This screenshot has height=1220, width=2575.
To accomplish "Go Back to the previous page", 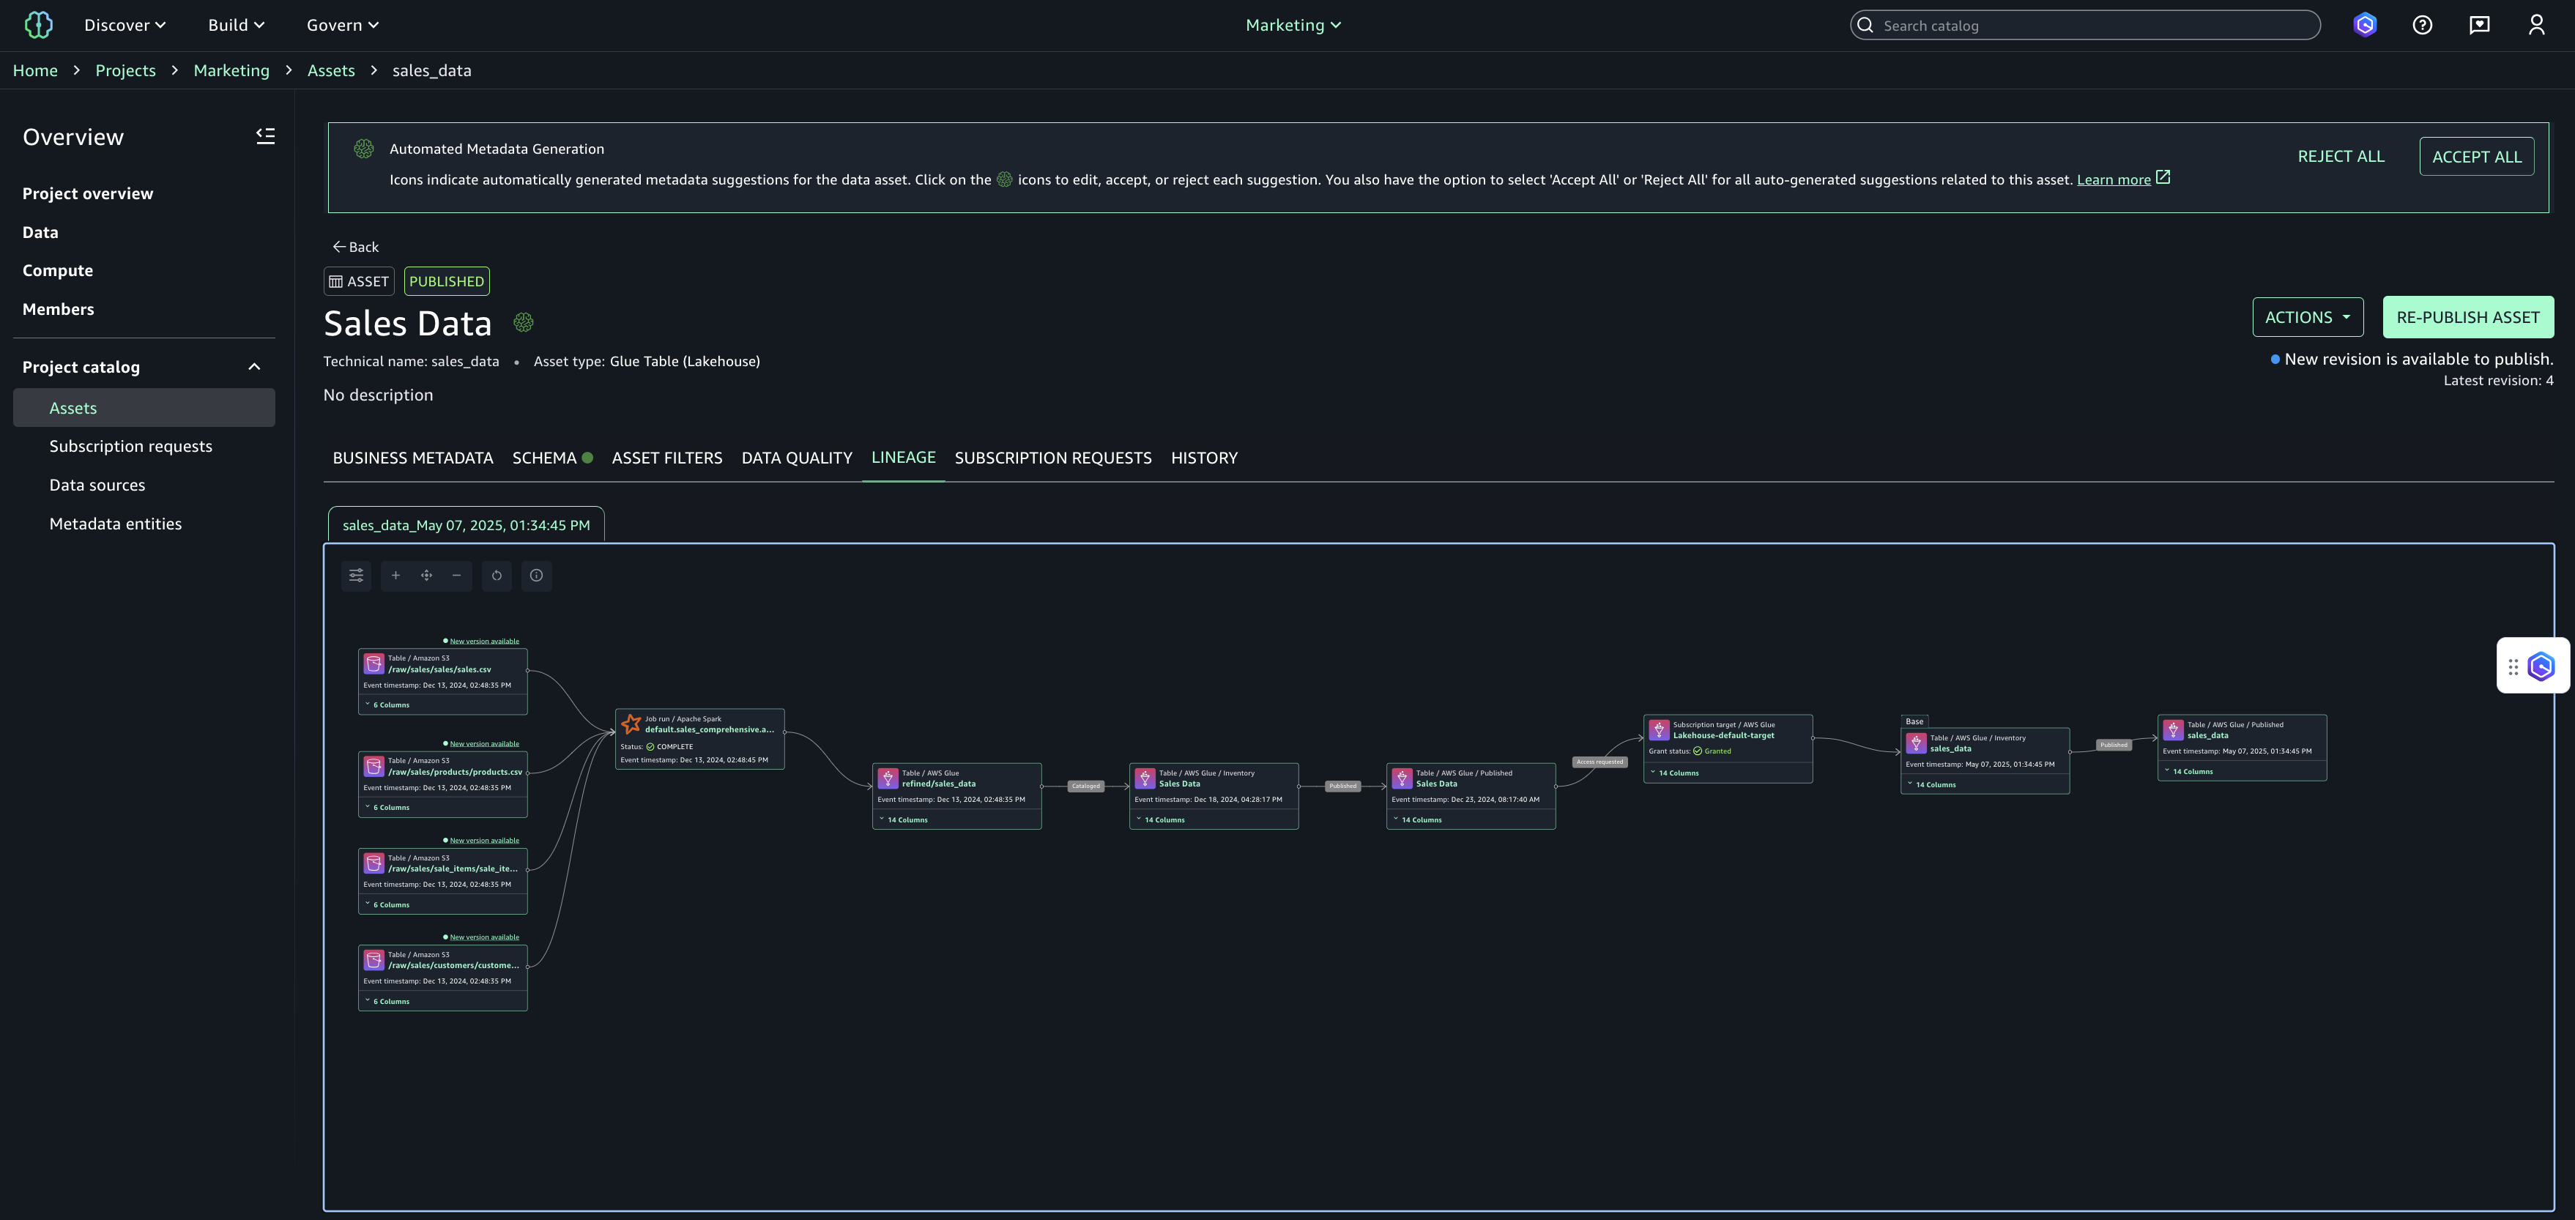I will click(356, 247).
